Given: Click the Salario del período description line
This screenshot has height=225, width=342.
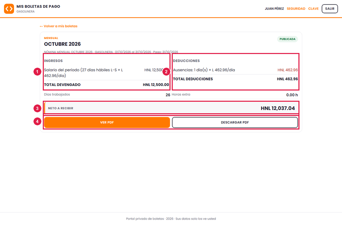Looking at the screenshot, I should coord(83,73).
